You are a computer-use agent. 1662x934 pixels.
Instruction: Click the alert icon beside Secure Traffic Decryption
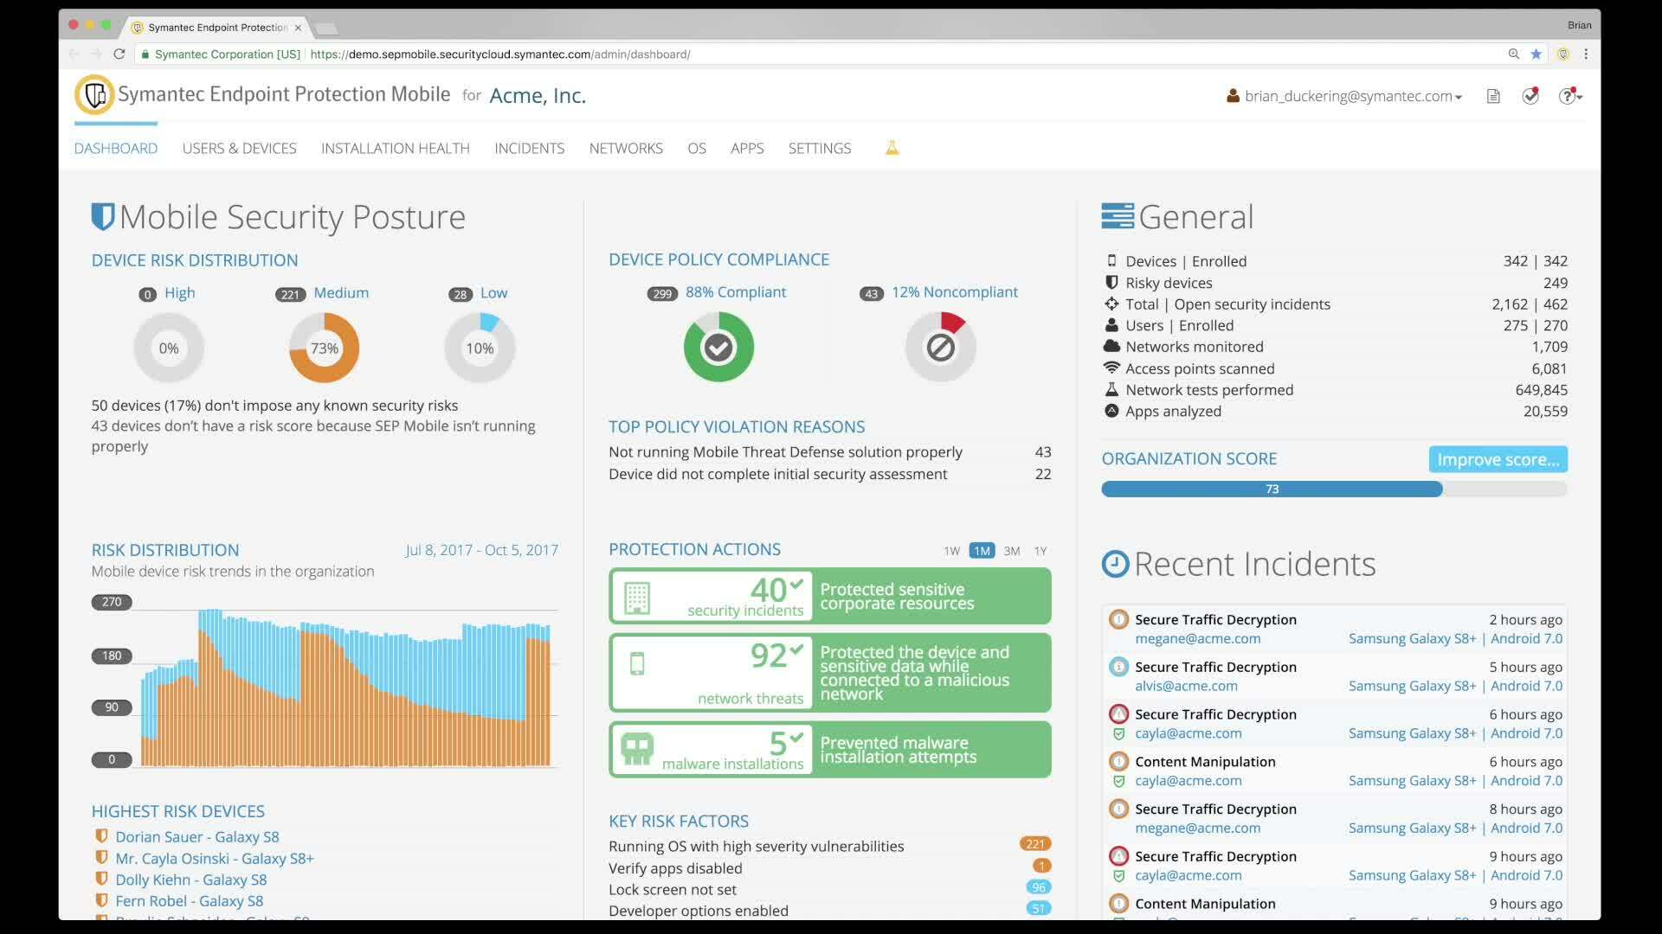pyautogui.click(x=1118, y=619)
